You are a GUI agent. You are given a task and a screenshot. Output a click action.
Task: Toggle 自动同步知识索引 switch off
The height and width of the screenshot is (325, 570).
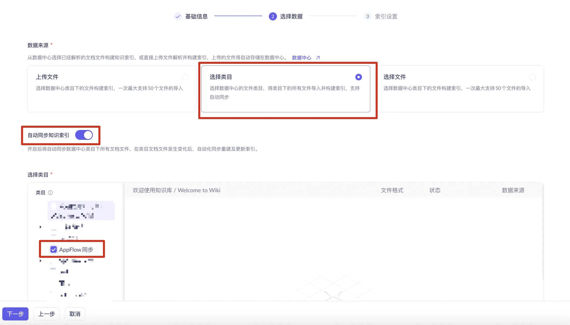coord(84,135)
